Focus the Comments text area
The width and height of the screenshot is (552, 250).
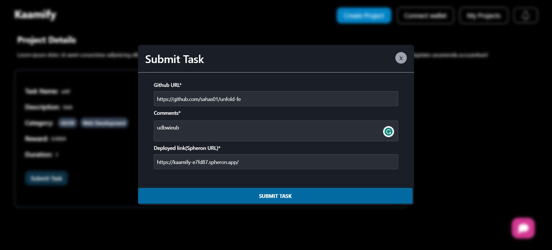(x=276, y=131)
